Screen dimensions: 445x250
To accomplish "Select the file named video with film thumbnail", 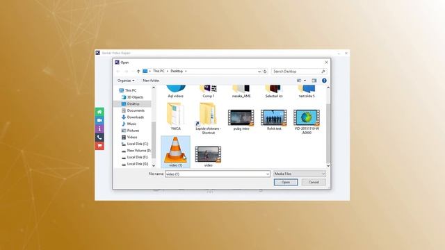I will click(208, 156).
